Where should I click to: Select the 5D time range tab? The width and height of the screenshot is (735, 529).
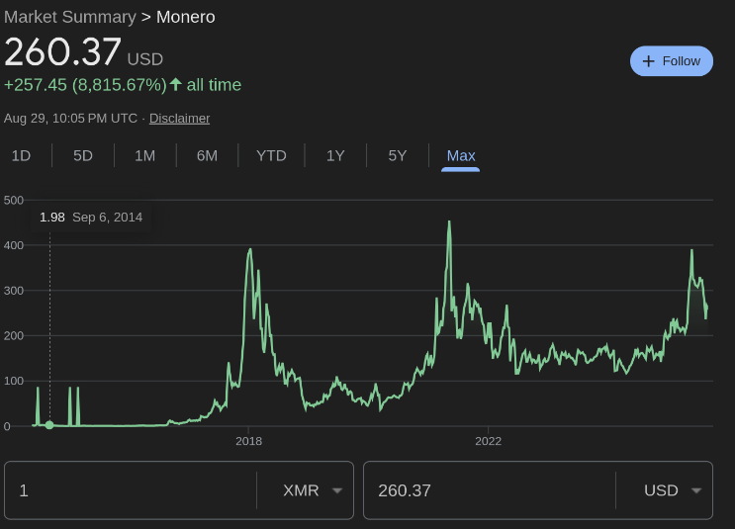(83, 155)
